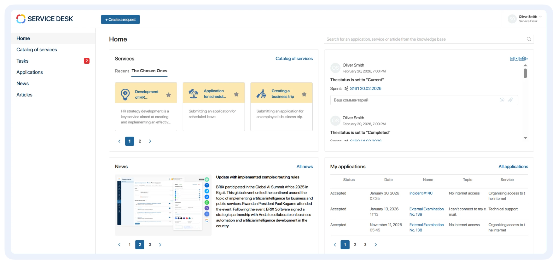558x264 pixels.
Task: Click the paperclip attachment icon
Action: (511, 100)
